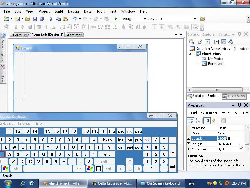Select My Project in Solution Explorer

(x=216, y=59)
